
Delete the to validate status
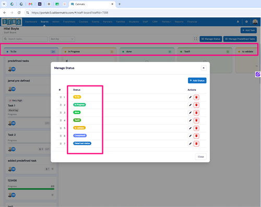pyautogui.click(x=196, y=128)
